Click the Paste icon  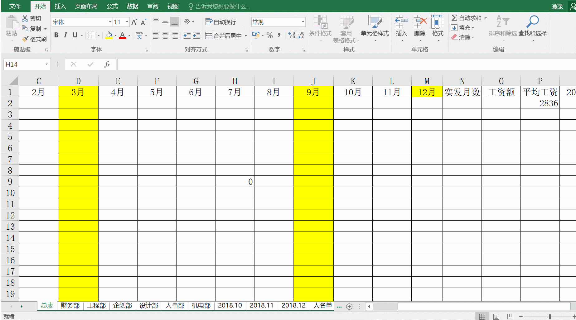[x=12, y=22]
